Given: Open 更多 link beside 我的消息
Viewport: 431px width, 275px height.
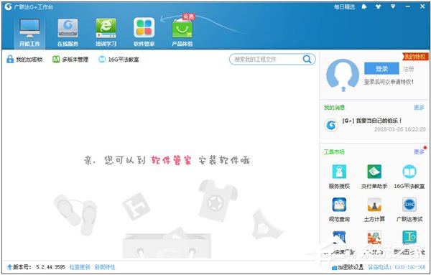Looking at the screenshot, I should [x=419, y=108].
